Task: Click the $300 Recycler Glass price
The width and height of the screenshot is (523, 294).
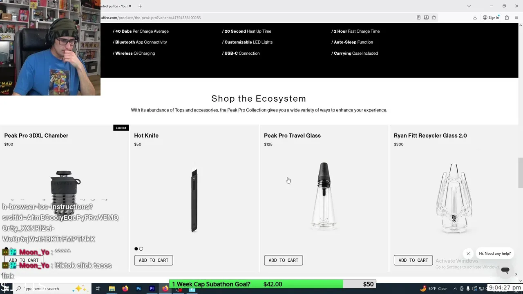Action: pos(398,144)
